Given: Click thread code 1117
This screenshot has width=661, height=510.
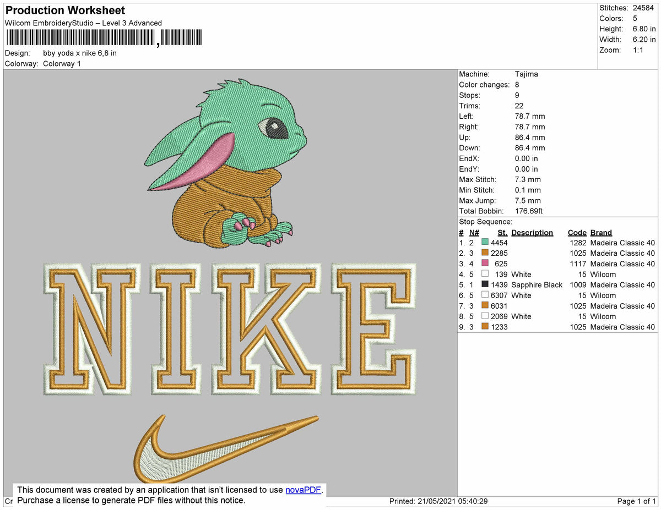Looking at the screenshot, I should pos(578,264).
